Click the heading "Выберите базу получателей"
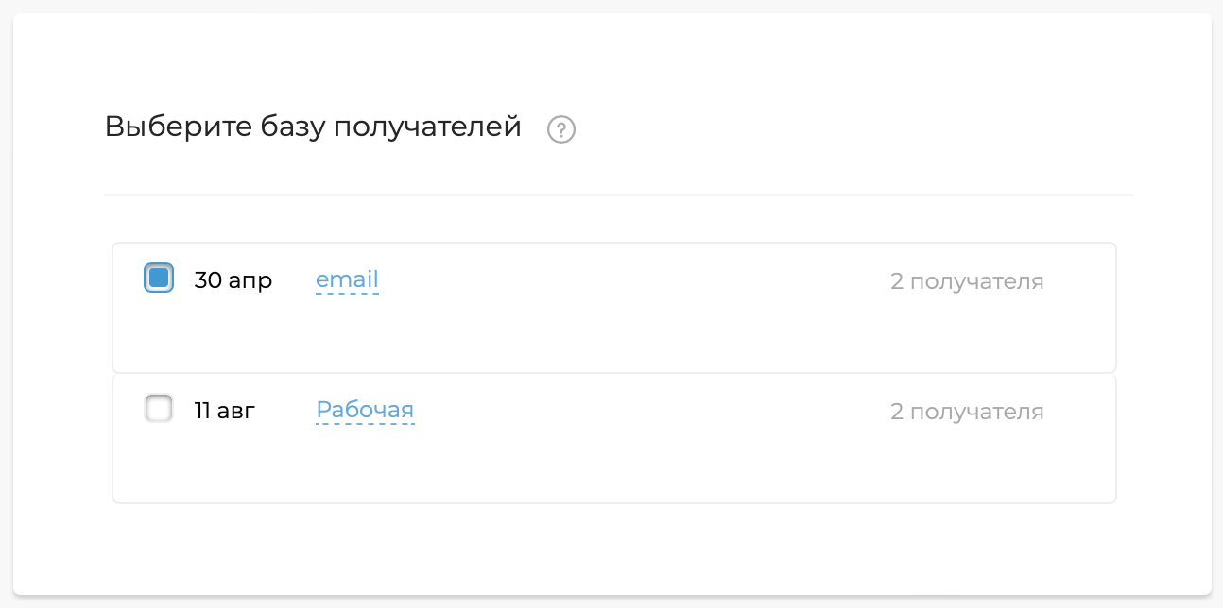 [x=312, y=127]
